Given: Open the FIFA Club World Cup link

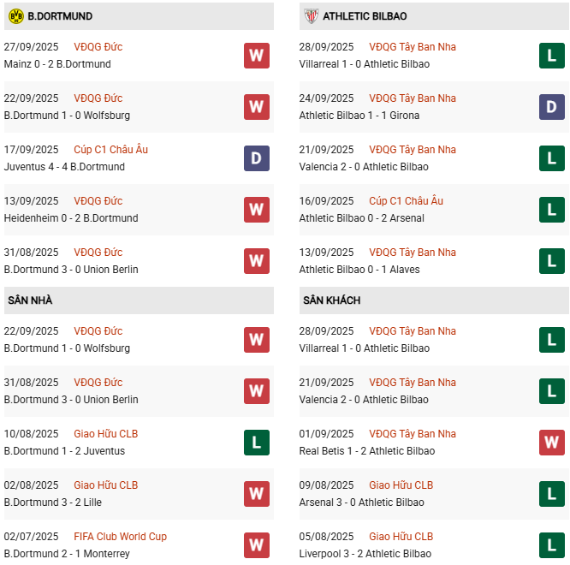Looking at the screenshot, I should click(x=121, y=537).
